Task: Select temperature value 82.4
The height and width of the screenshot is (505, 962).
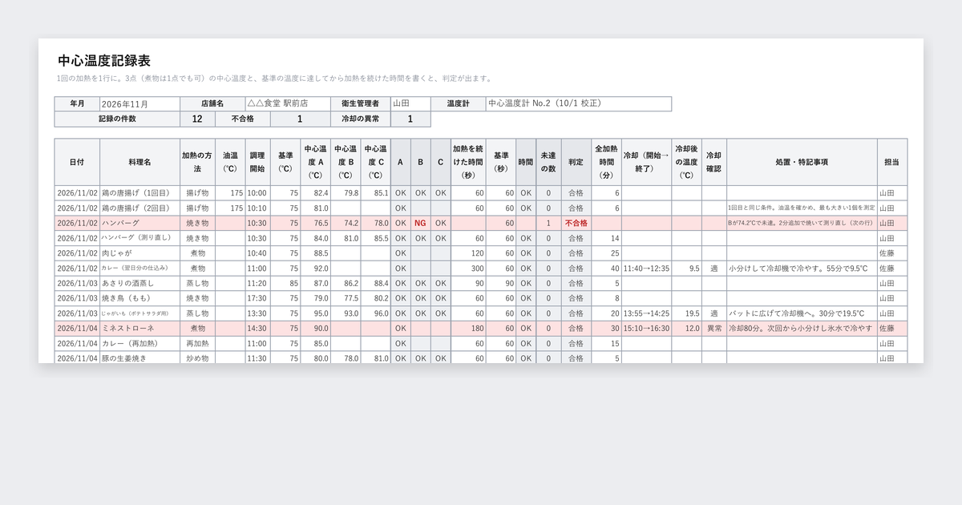Action: 316,192
